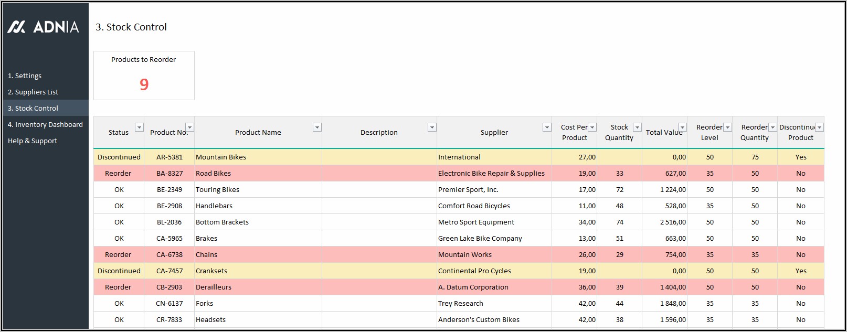Expand the Supplier column filter dropdown
The image size is (847, 332).
546,127
